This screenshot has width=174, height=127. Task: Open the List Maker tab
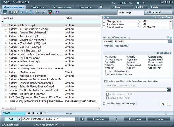click(86, 7)
